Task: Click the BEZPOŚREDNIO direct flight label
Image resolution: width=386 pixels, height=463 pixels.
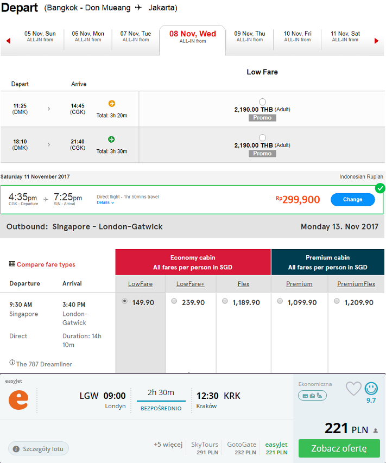Action: 161,408
